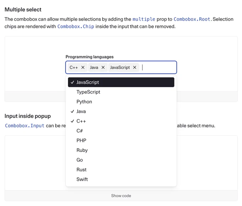Select Go option
The height and width of the screenshot is (206, 242).
coord(121,160)
